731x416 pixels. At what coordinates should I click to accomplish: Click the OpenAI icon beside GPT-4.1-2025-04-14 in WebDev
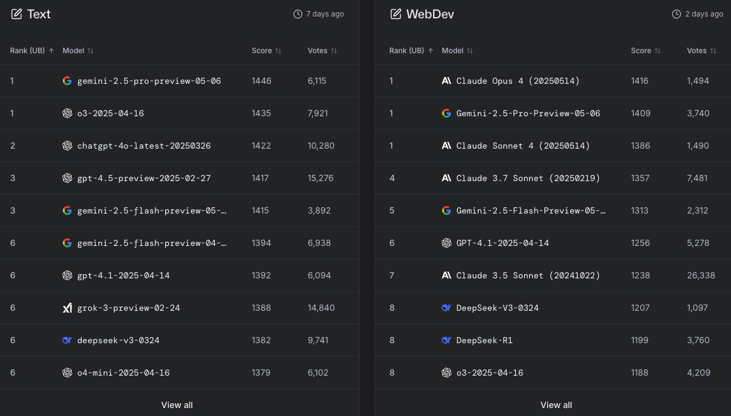click(446, 243)
